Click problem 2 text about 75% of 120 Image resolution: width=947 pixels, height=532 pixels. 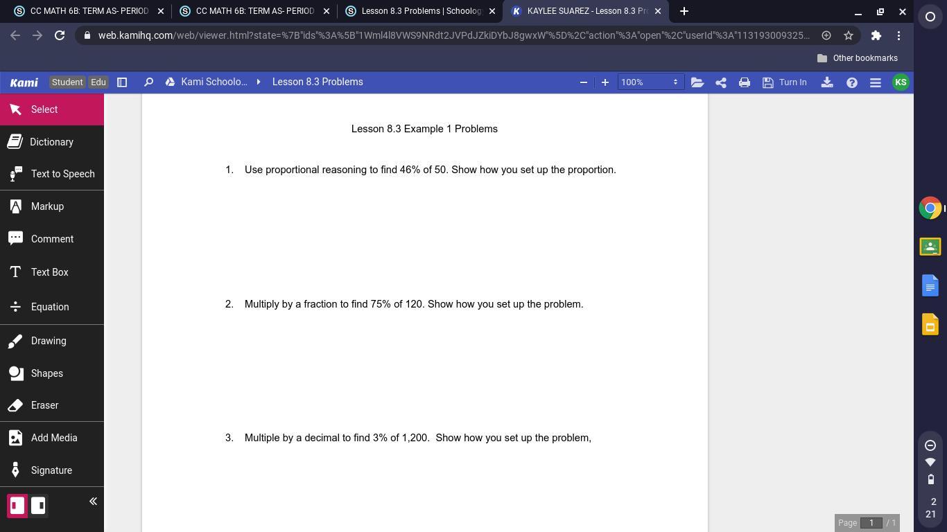[x=414, y=304]
